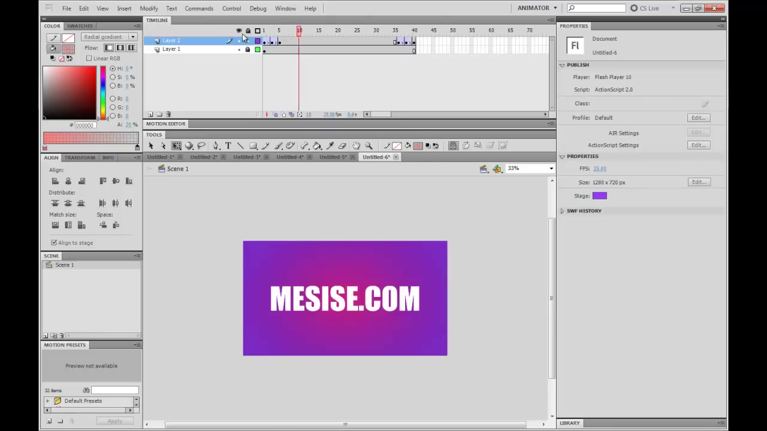Select the Eraser tool
Screen dimensions: 767x431
click(x=342, y=145)
